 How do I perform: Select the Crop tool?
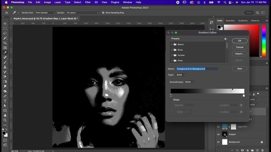[5, 43]
